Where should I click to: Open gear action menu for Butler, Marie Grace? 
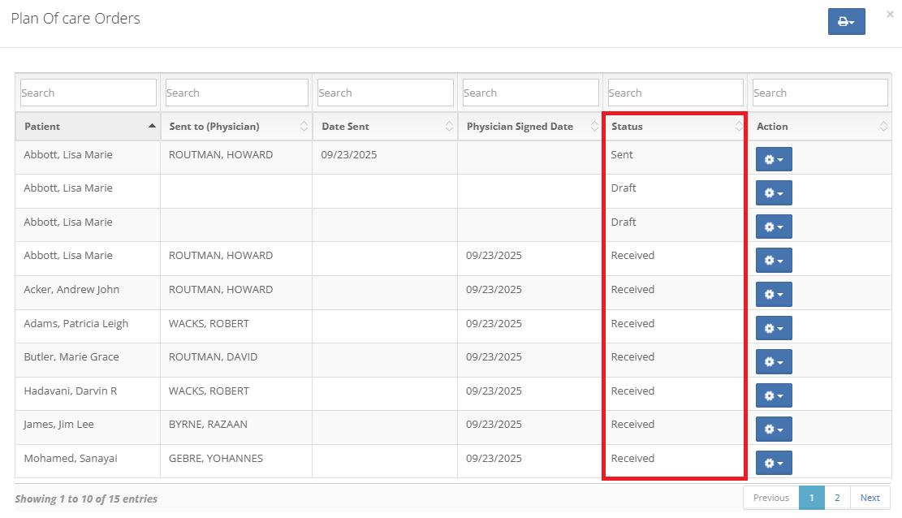coord(773,361)
